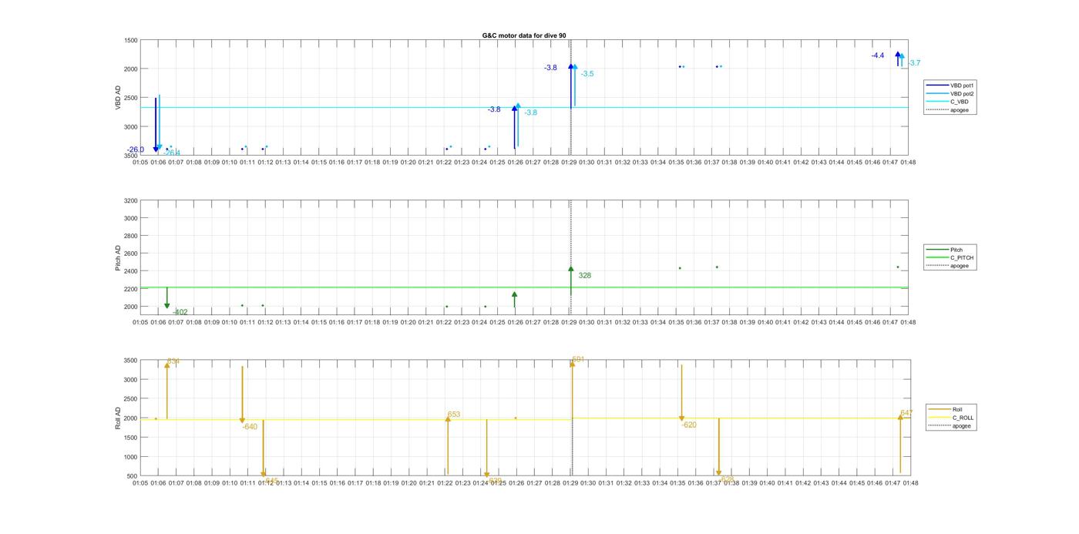Click the cyan '-3.5' data label
This screenshot has height=534, width=1079.
587,74
